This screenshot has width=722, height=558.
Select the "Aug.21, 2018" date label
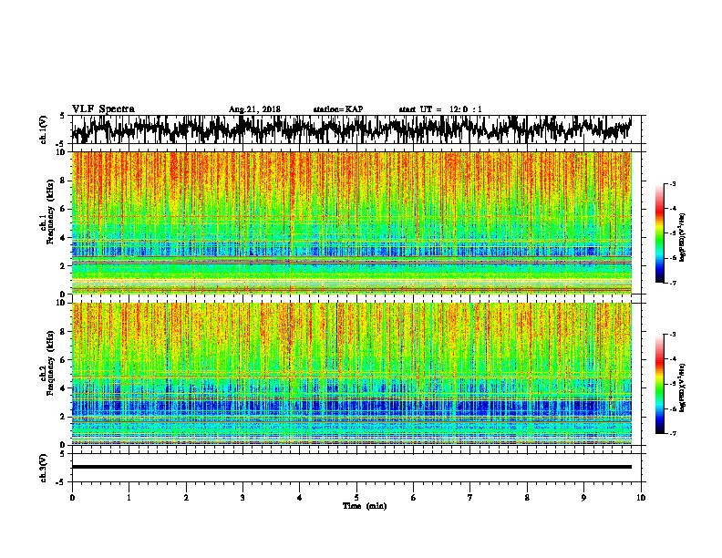pos(254,109)
